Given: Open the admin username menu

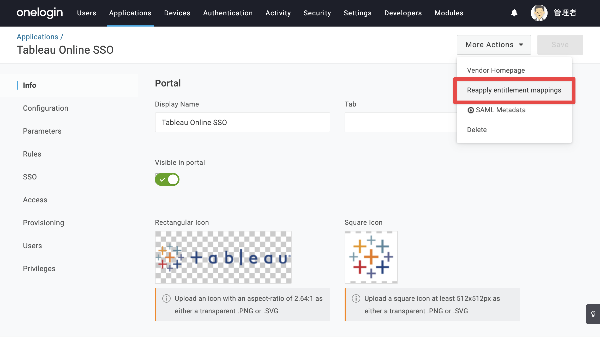Looking at the screenshot, I should 565,13.
